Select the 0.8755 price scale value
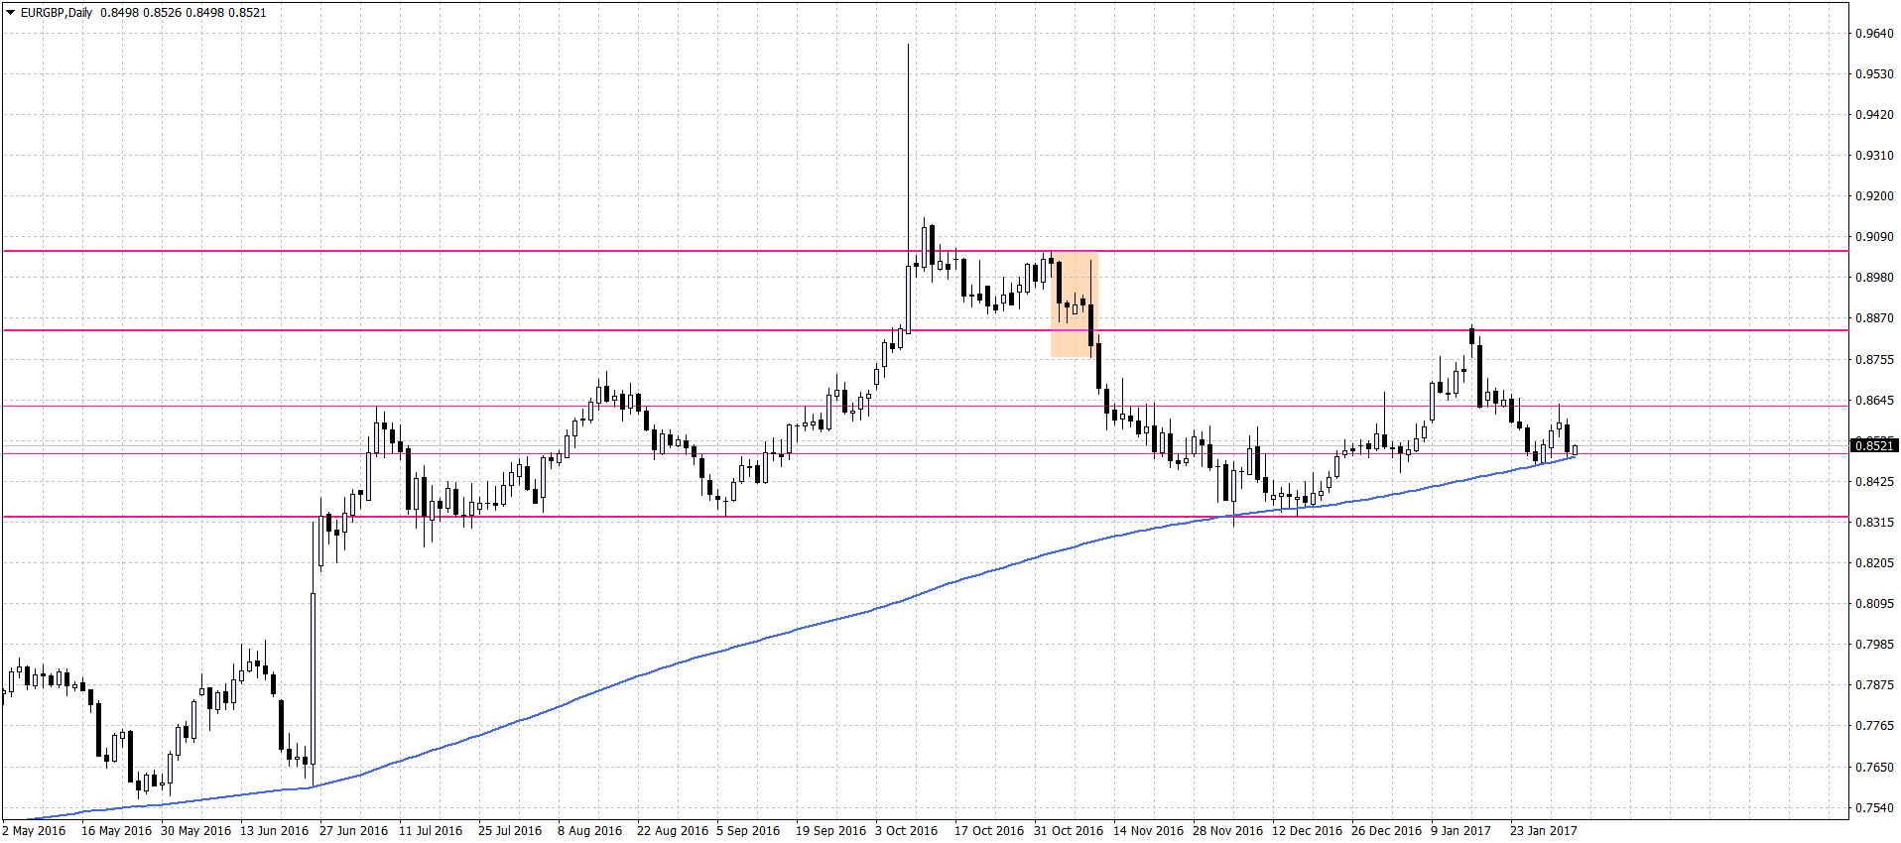Image resolution: width=1901 pixels, height=843 pixels. (x=1874, y=360)
